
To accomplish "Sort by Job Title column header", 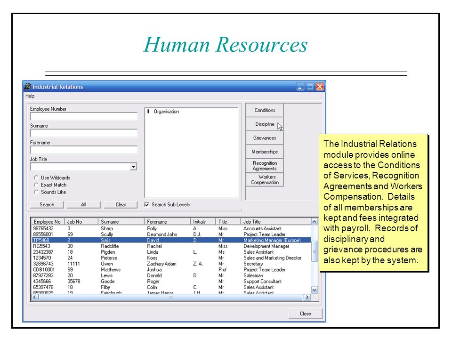I will pyautogui.click(x=276, y=222).
